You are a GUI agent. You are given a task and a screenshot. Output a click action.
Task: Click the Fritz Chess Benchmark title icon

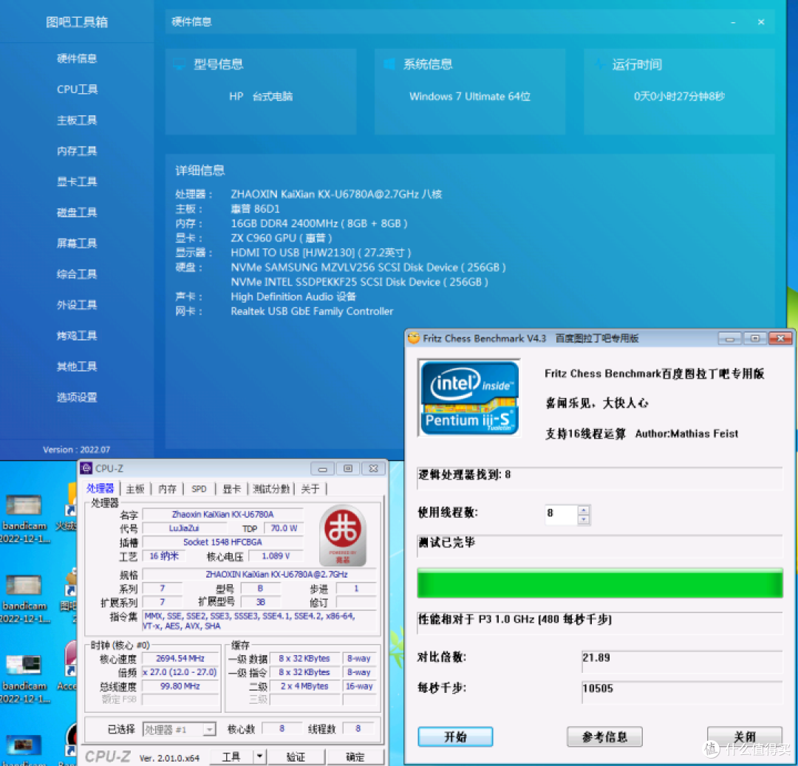tap(414, 338)
